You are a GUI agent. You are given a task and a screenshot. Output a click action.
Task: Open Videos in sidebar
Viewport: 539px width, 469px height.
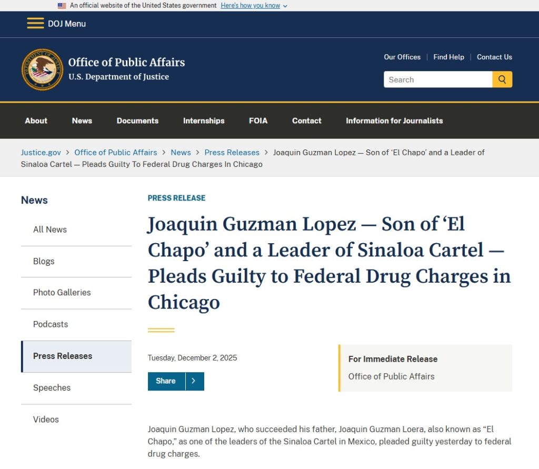tap(76, 420)
